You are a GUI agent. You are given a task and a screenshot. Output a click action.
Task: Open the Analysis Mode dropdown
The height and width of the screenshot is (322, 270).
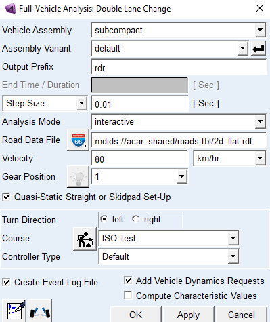[x=261, y=121]
